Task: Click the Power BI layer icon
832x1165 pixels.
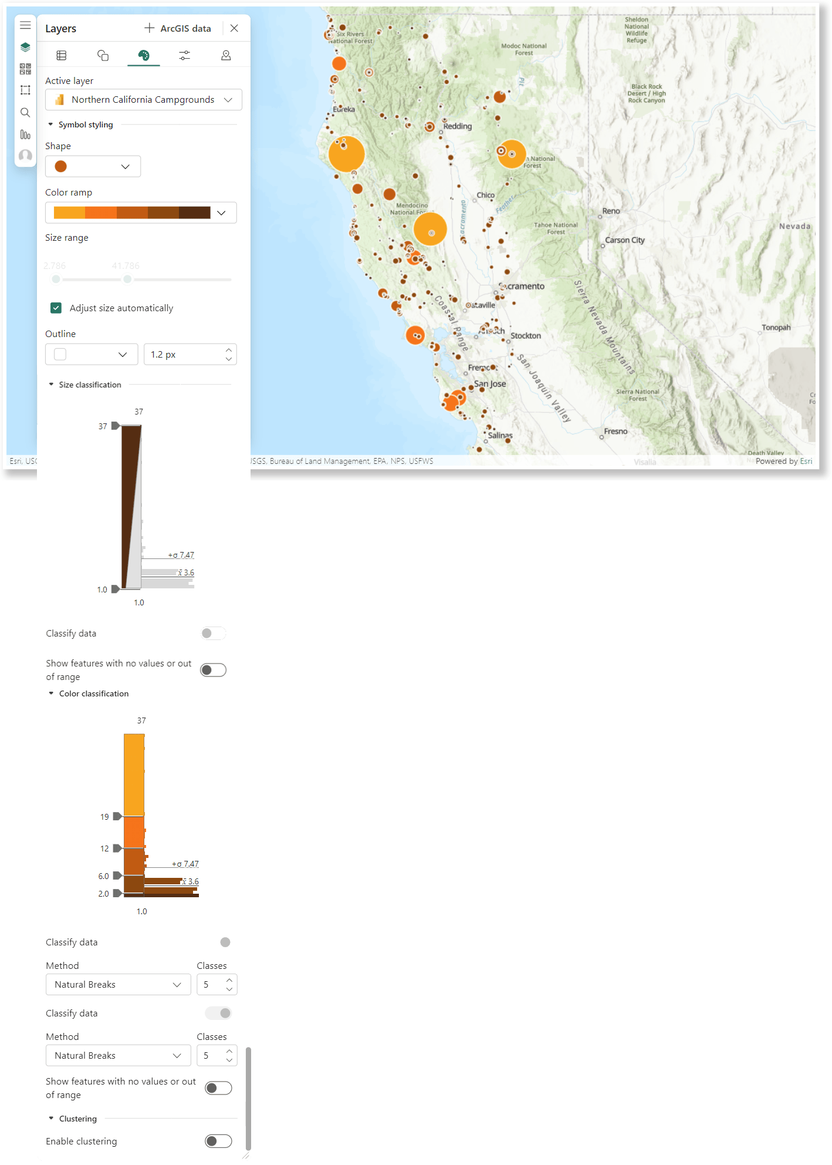Action: click(59, 100)
